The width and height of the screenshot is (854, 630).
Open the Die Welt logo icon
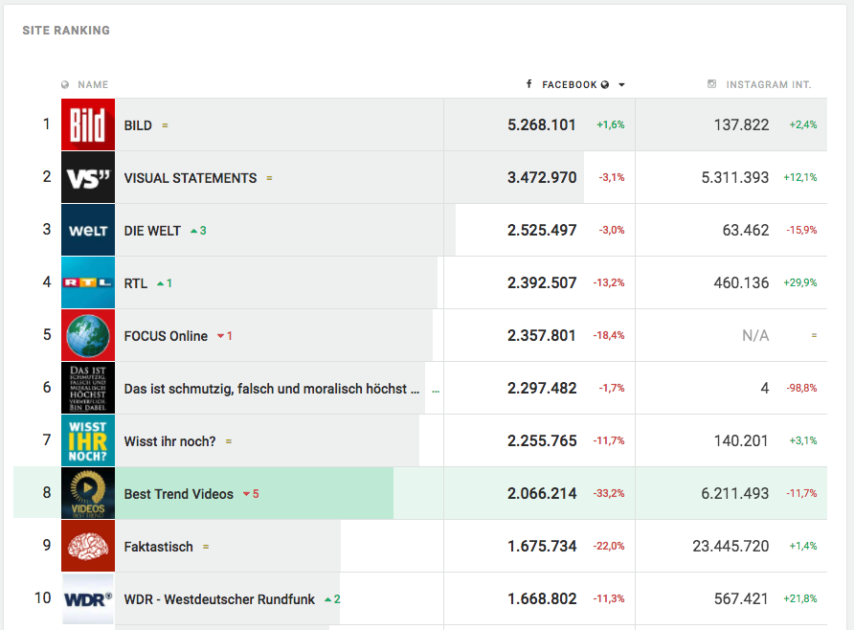(x=88, y=230)
